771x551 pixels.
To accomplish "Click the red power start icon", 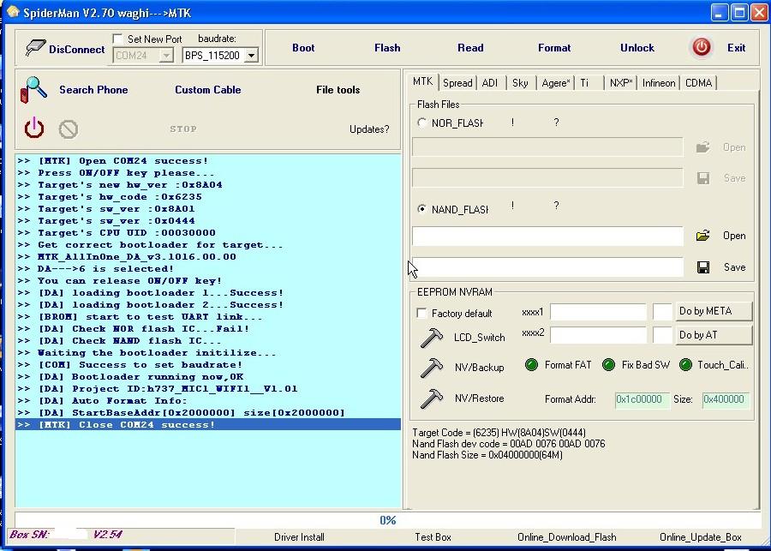I will pyautogui.click(x=34, y=128).
